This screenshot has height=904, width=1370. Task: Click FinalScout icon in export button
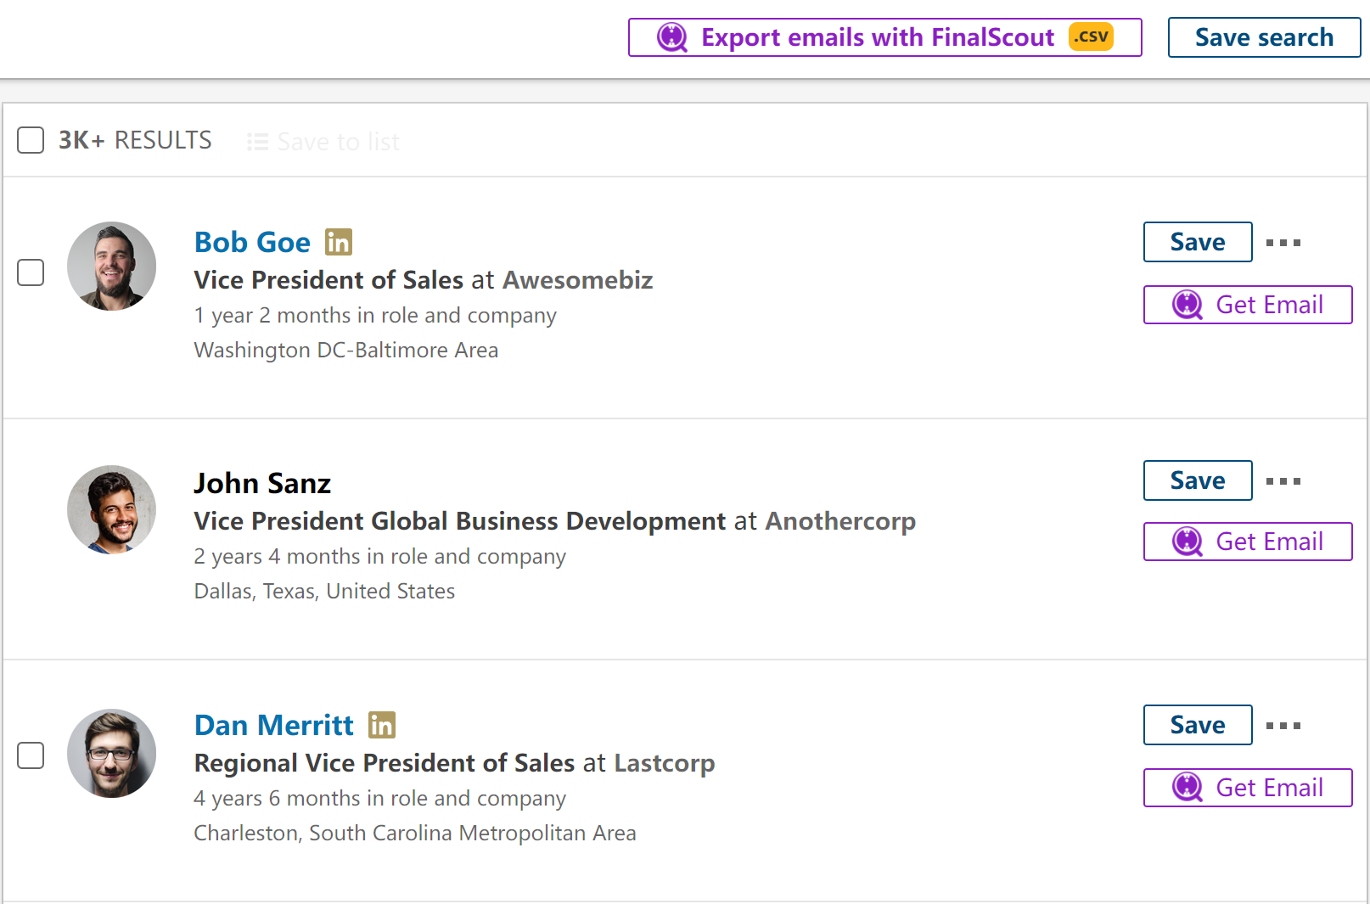click(x=672, y=37)
